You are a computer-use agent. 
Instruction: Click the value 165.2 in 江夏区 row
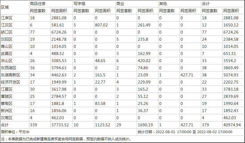pyautogui.click(x=143, y=89)
